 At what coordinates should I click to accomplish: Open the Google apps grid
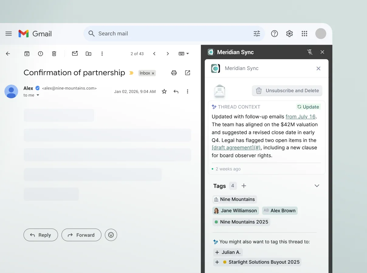[x=304, y=34]
